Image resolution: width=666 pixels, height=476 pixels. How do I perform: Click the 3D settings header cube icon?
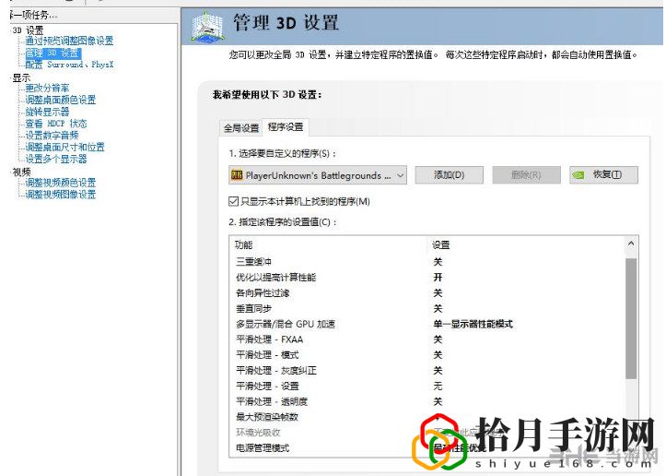pos(207,27)
